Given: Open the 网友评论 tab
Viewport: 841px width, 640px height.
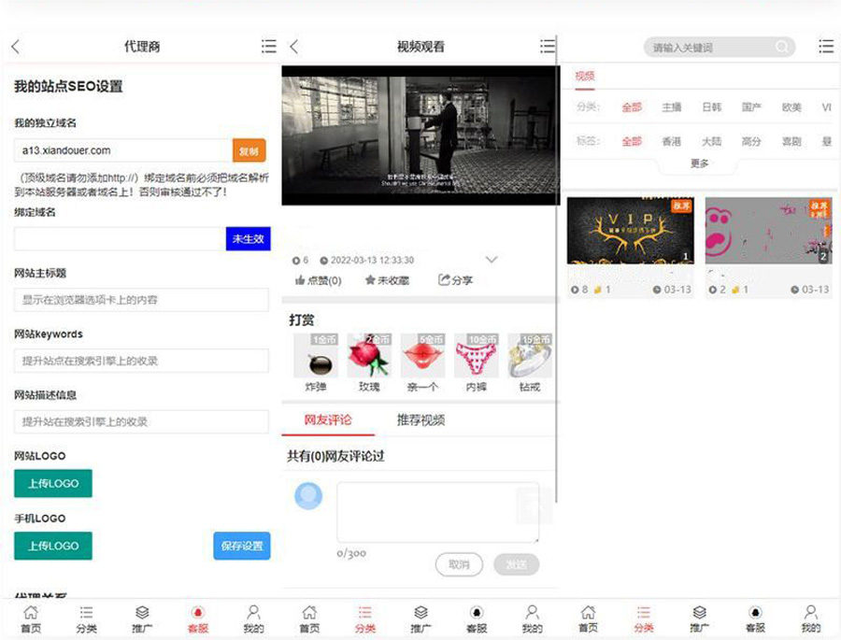Looking at the screenshot, I should coord(328,420).
